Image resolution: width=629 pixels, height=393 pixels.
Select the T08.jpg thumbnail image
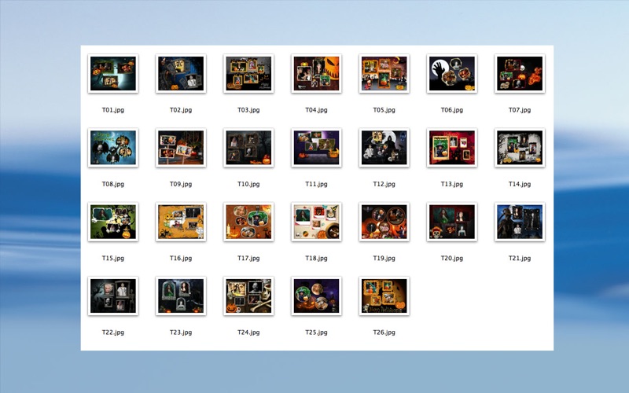pos(113,148)
